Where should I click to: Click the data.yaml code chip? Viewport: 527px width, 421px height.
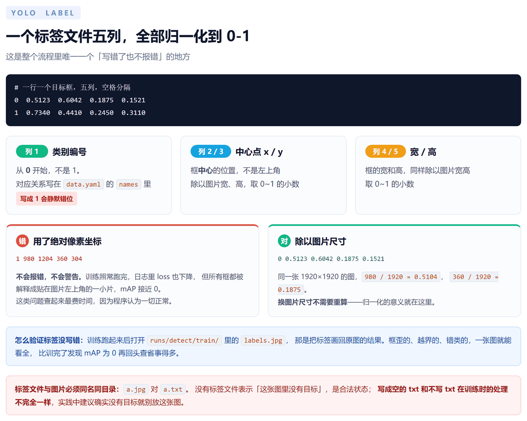(83, 184)
